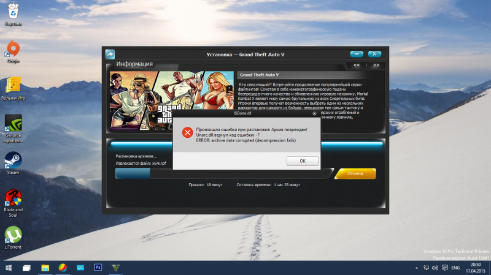This screenshot has width=491, height=275.
Task: Open the Windows Start menu
Action: [x=9, y=268]
